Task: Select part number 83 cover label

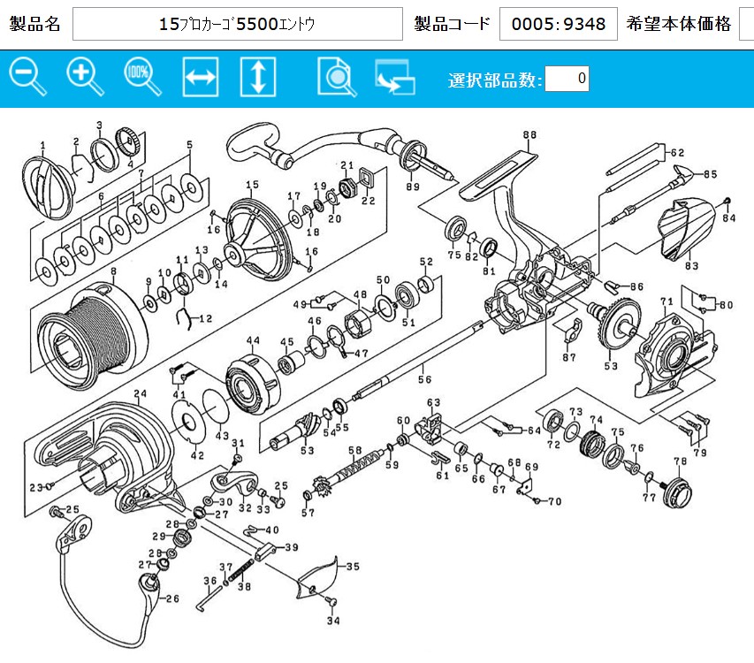Action: (692, 266)
